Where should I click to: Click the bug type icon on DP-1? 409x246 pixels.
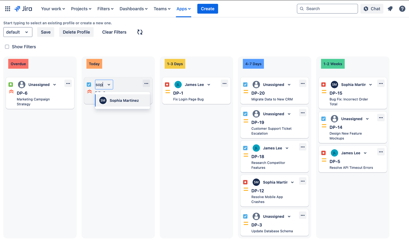point(167,85)
